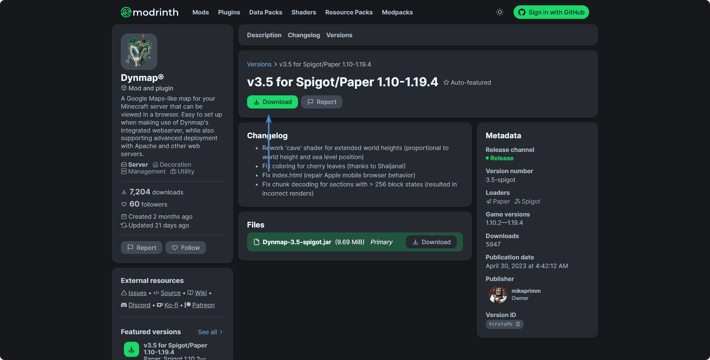Image resolution: width=710 pixels, height=360 pixels.
Task: Visit the Patreon link
Action: coord(203,305)
